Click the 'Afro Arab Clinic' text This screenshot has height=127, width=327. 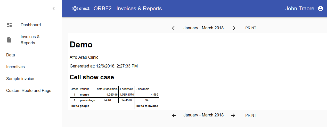[x=84, y=57]
